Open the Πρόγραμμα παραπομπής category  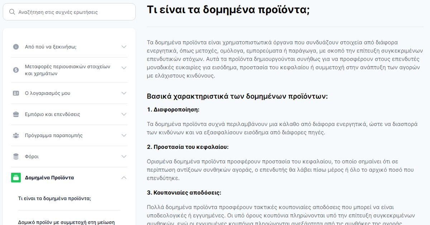(x=54, y=135)
